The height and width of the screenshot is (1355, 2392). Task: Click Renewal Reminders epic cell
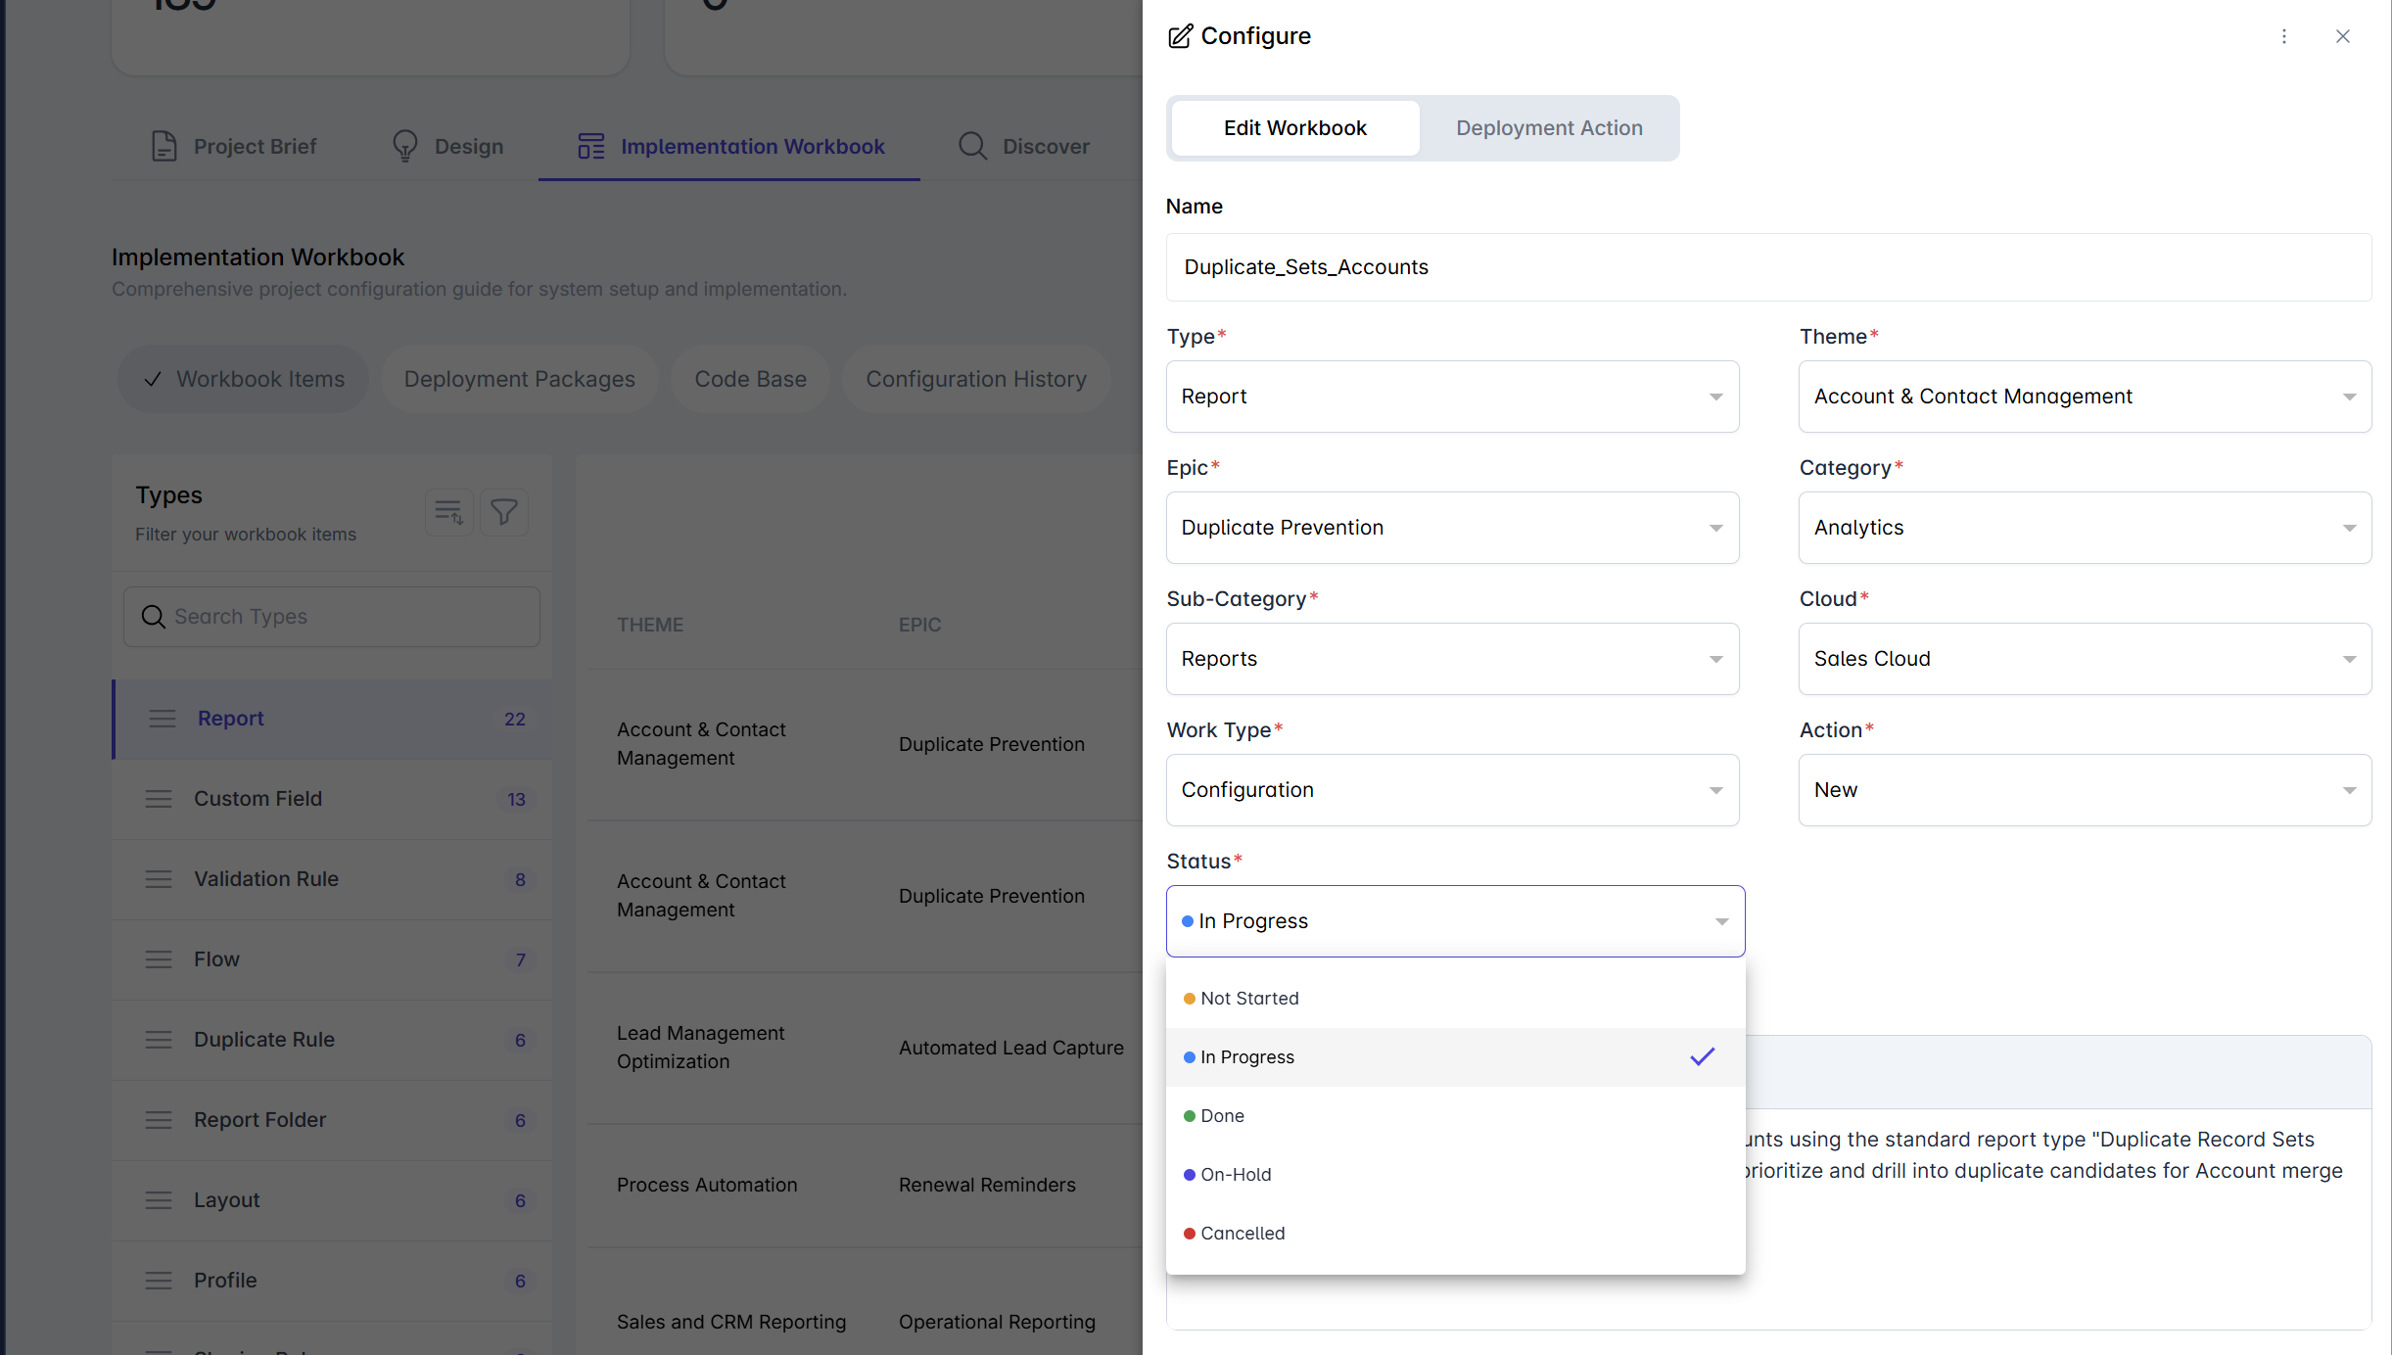(x=987, y=1185)
